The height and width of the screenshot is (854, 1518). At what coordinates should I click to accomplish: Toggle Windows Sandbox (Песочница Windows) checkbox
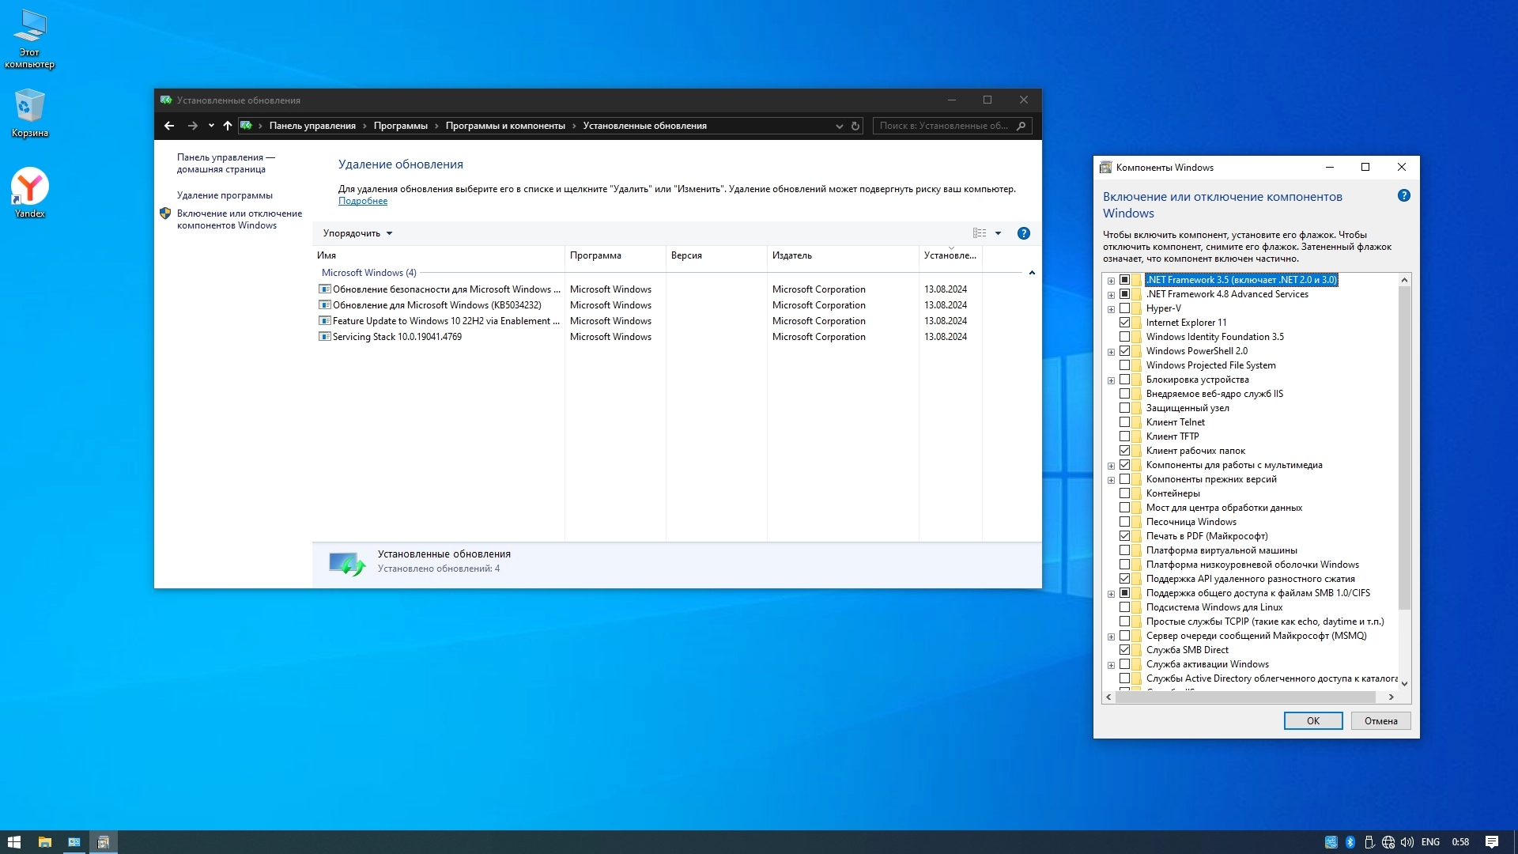[x=1124, y=522]
